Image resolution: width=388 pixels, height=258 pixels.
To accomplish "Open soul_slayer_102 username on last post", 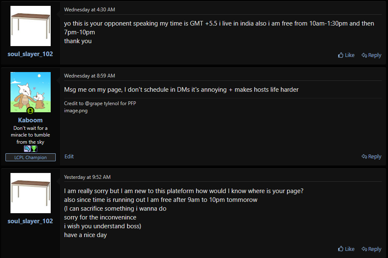I will (30, 221).
